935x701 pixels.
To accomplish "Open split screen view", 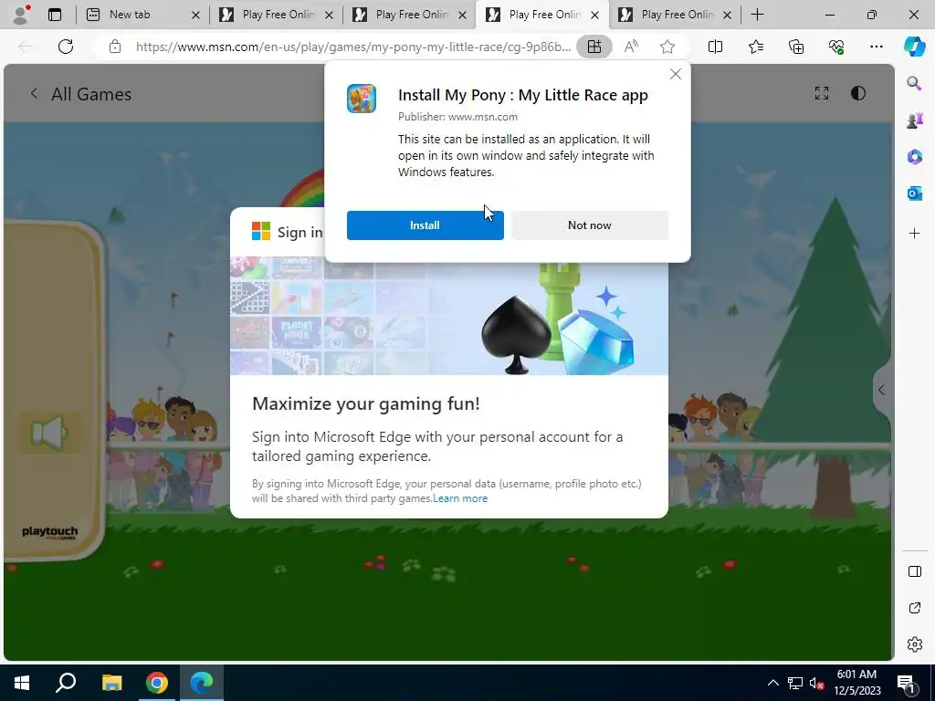I will (715, 47).
